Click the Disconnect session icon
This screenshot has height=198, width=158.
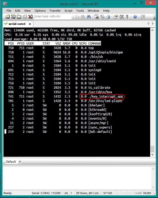pos(30,17)
